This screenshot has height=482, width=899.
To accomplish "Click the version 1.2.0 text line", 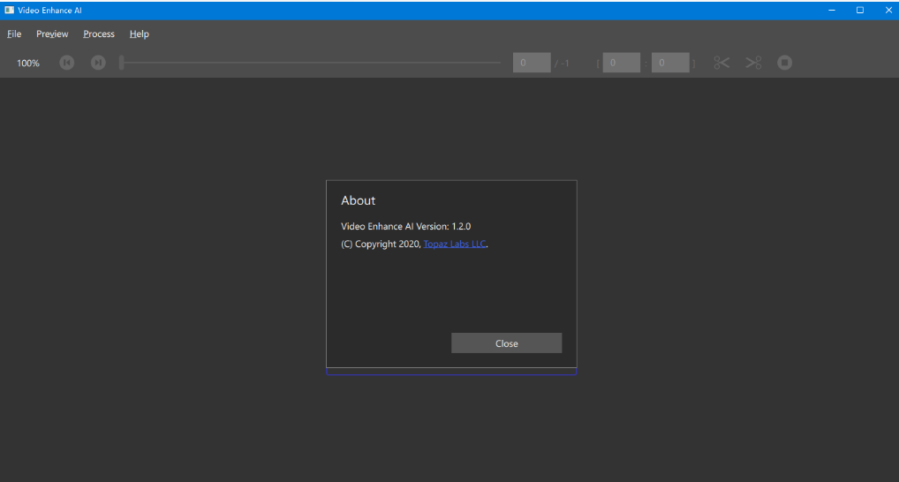I will click(x=406, y=226).
